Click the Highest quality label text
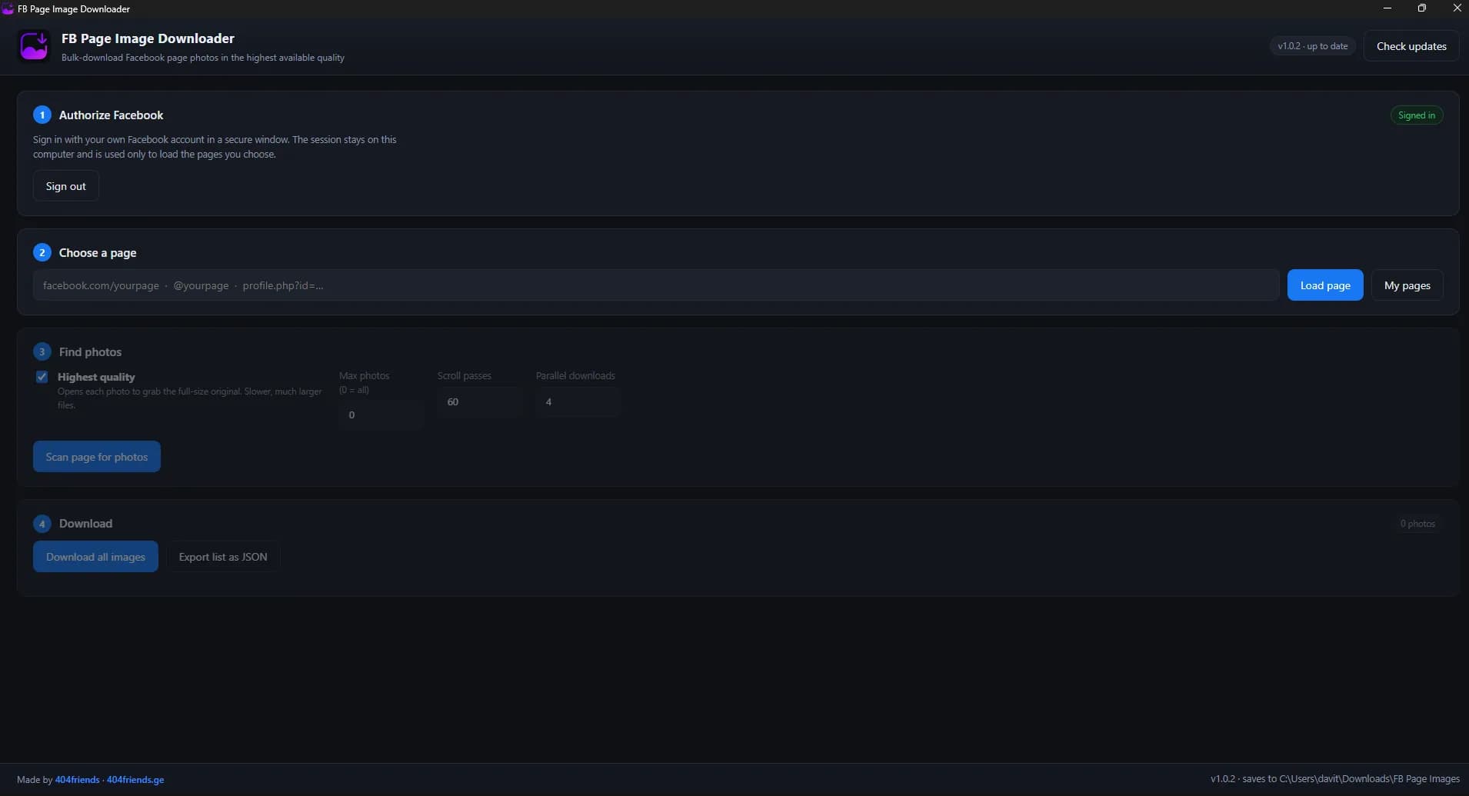The height and width of the screenshot is (796, 1469). (96, 377)
